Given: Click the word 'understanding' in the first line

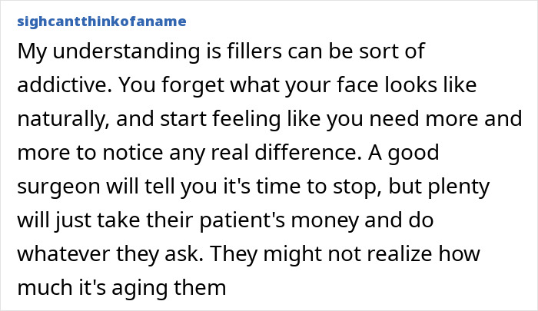Looking at the screenshot, I should tap(126, 51).
